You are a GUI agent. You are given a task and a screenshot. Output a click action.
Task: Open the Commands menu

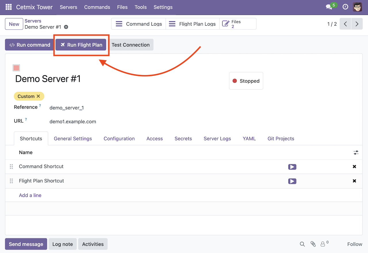coord(97,7)
